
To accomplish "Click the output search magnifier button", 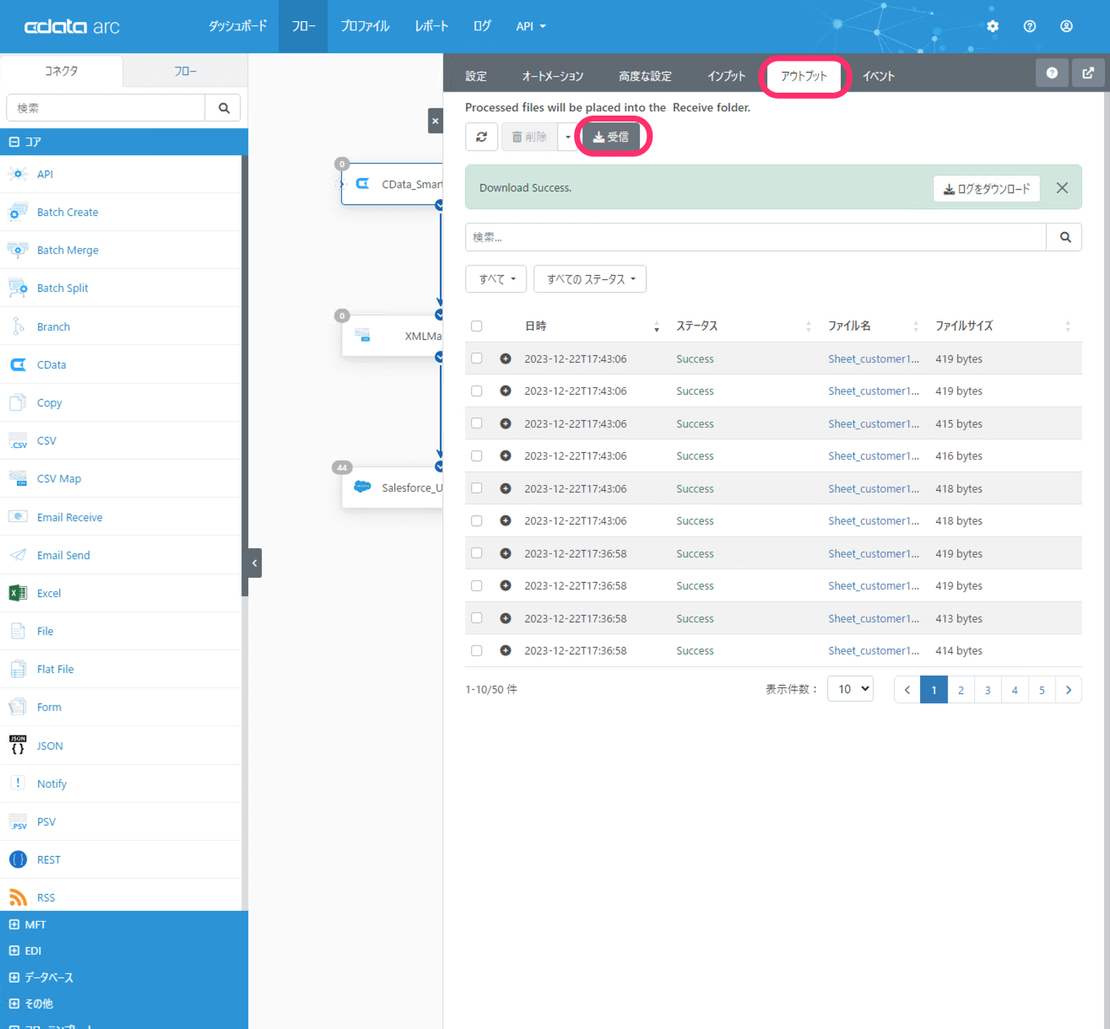I will [x=1064, y=237].
